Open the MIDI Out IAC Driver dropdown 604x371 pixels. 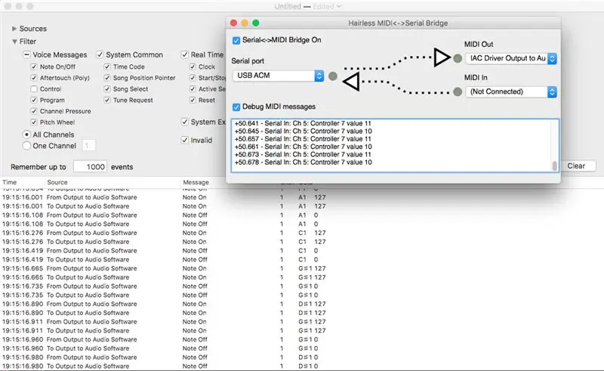[511, 58]
